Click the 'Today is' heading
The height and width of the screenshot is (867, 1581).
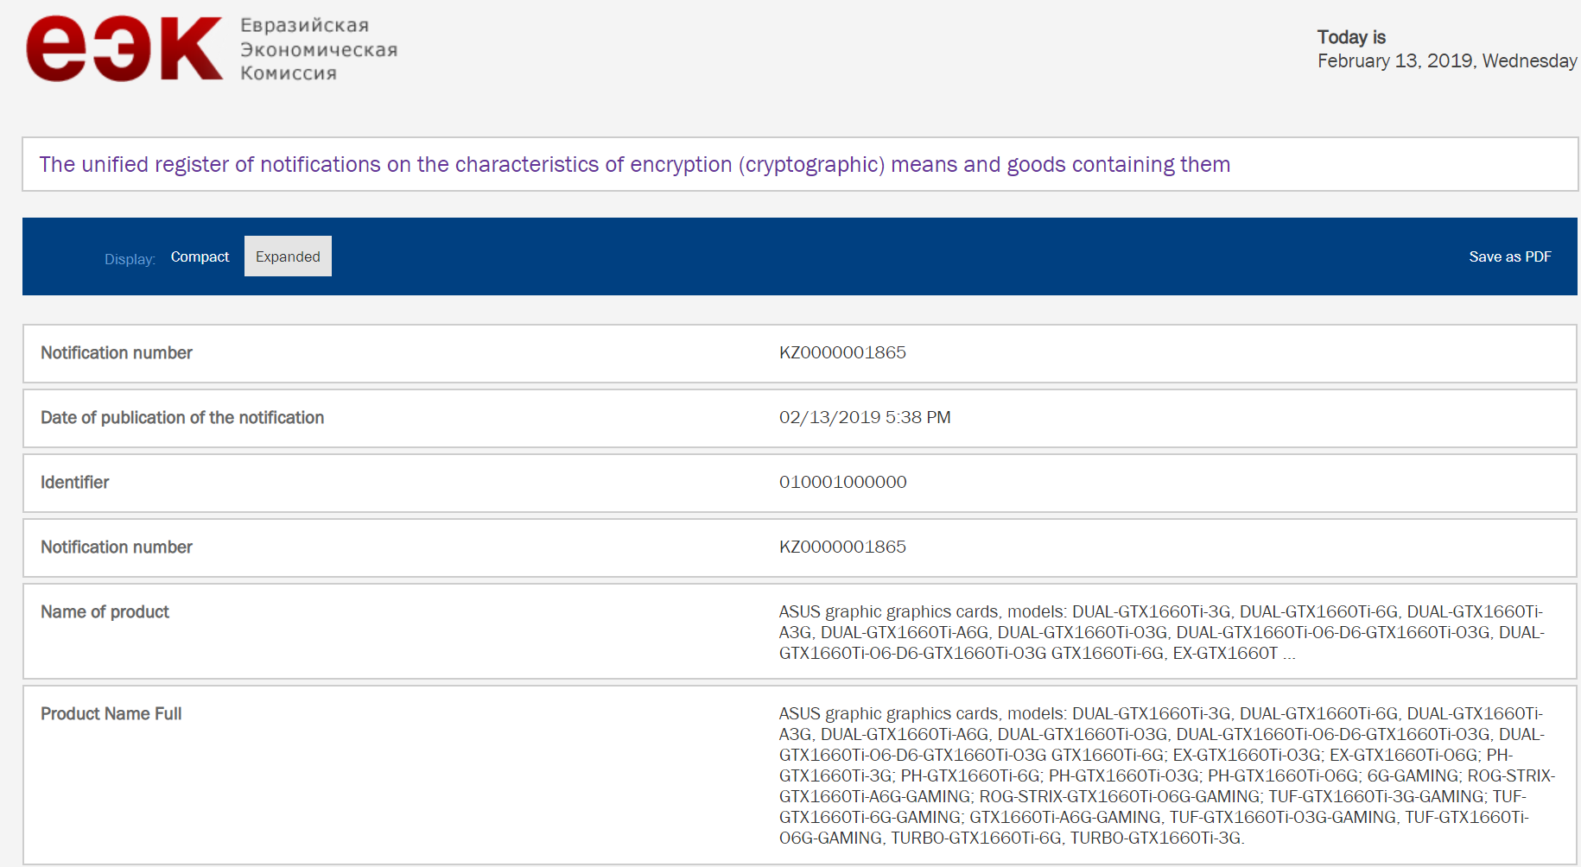[x=1351, y=37]
